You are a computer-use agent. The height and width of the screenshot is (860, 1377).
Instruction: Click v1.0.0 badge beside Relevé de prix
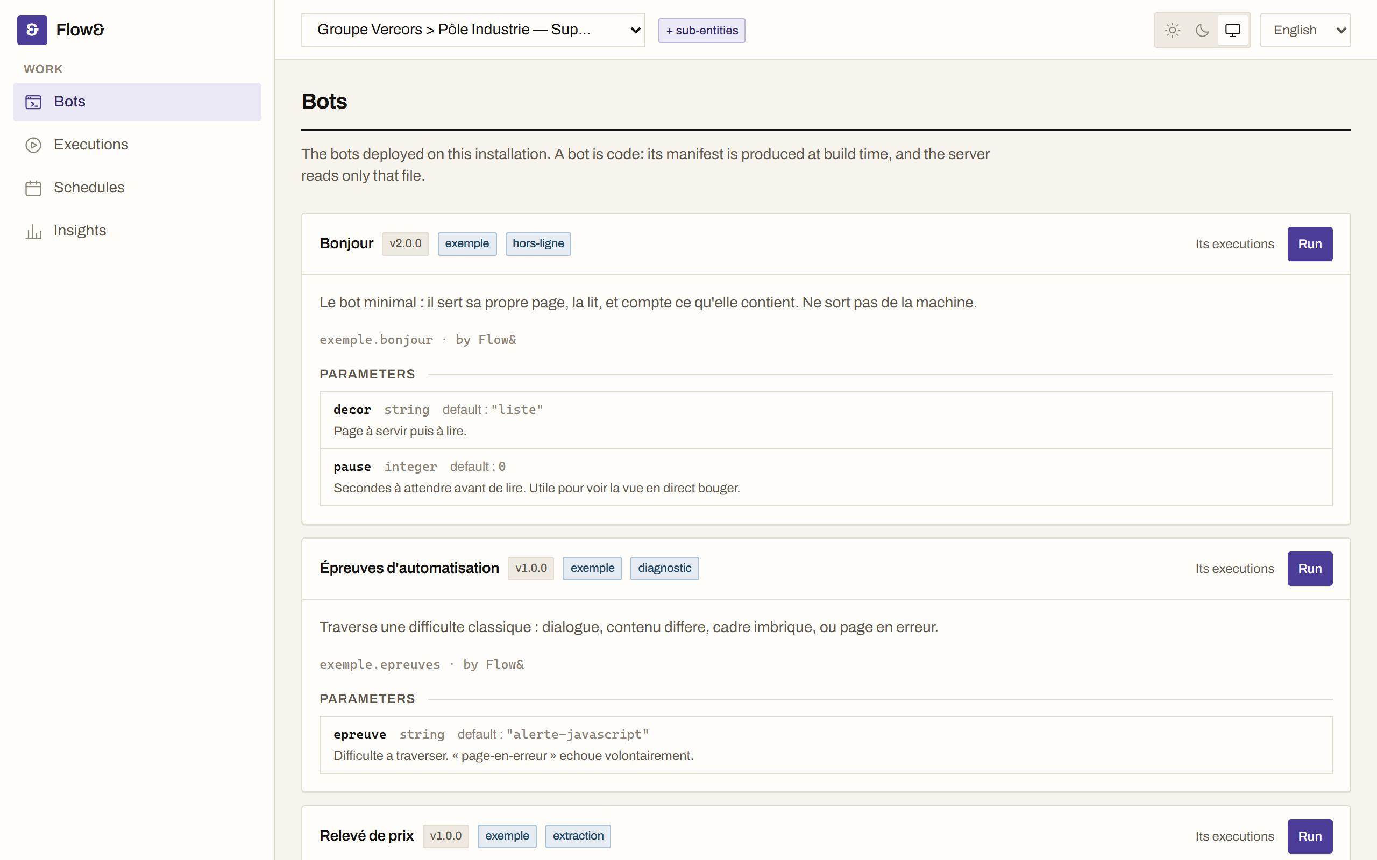pos(445,836)
